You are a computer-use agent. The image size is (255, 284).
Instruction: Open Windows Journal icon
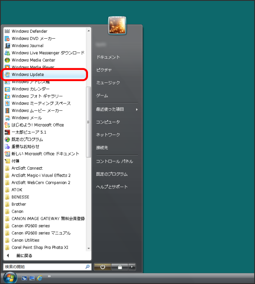(x=7, y=46)
